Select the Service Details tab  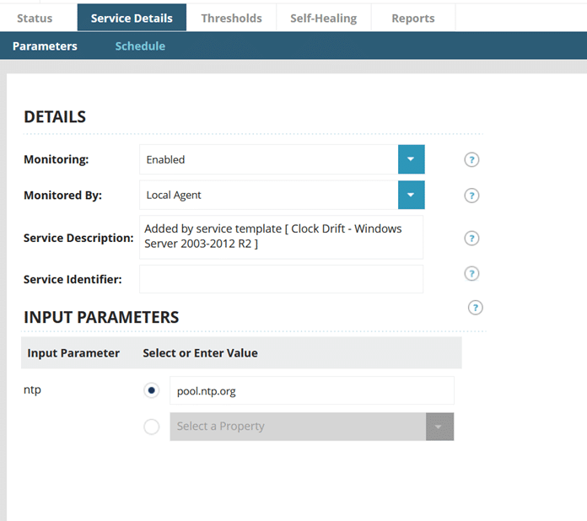(132, 18)
